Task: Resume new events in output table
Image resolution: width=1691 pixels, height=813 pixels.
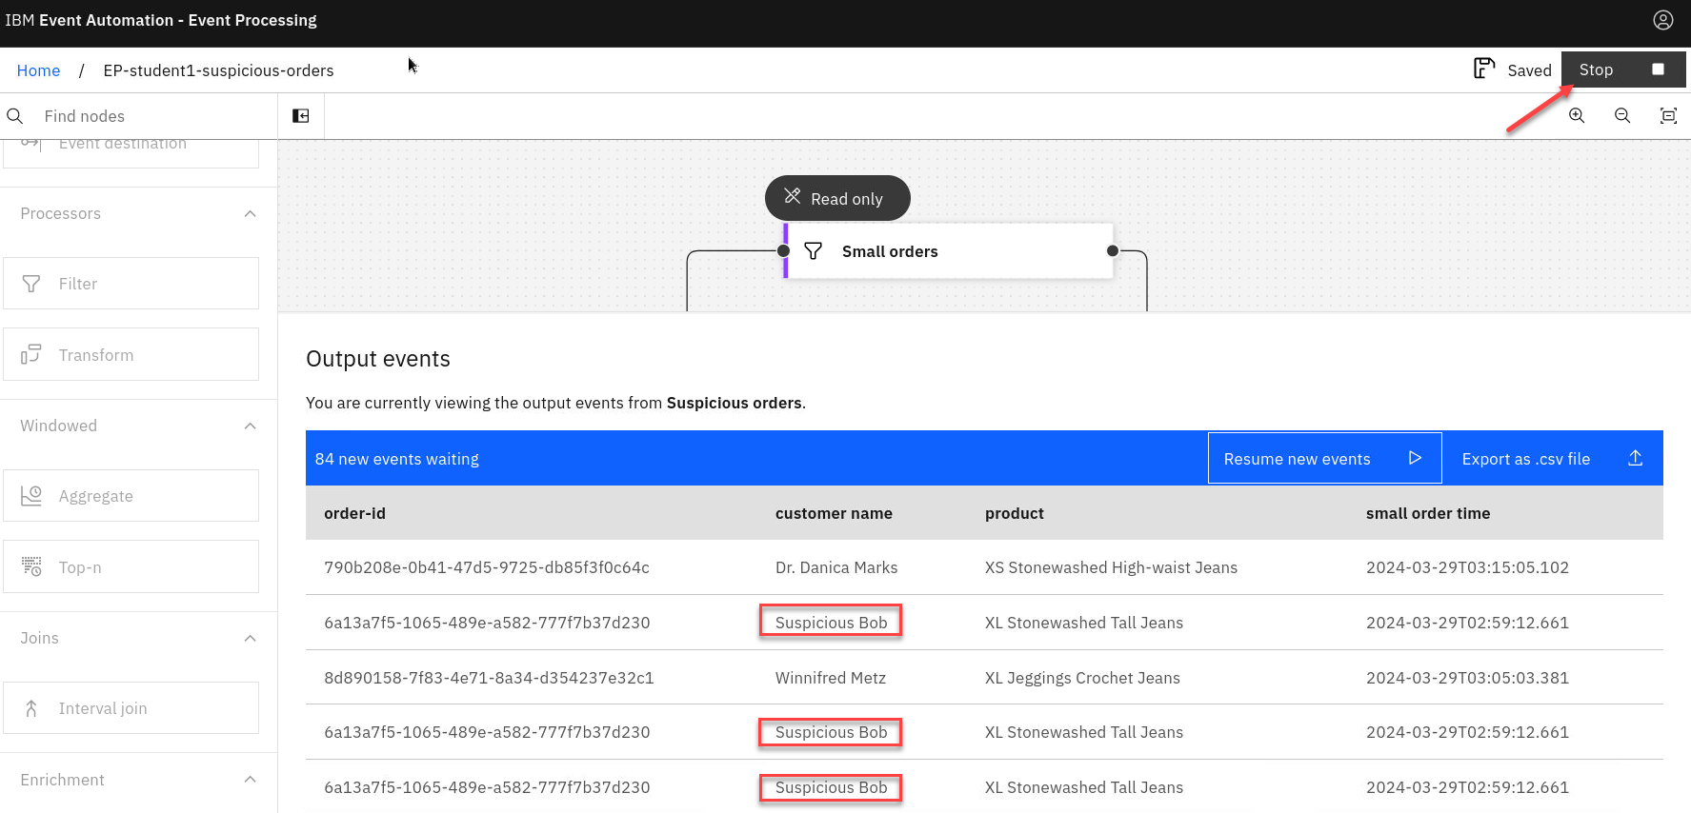Action: (x=1323, y=458)
